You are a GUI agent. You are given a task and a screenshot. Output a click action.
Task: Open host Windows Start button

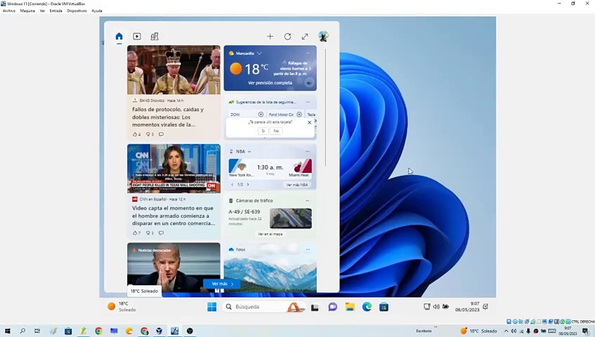tap(7, 331)
